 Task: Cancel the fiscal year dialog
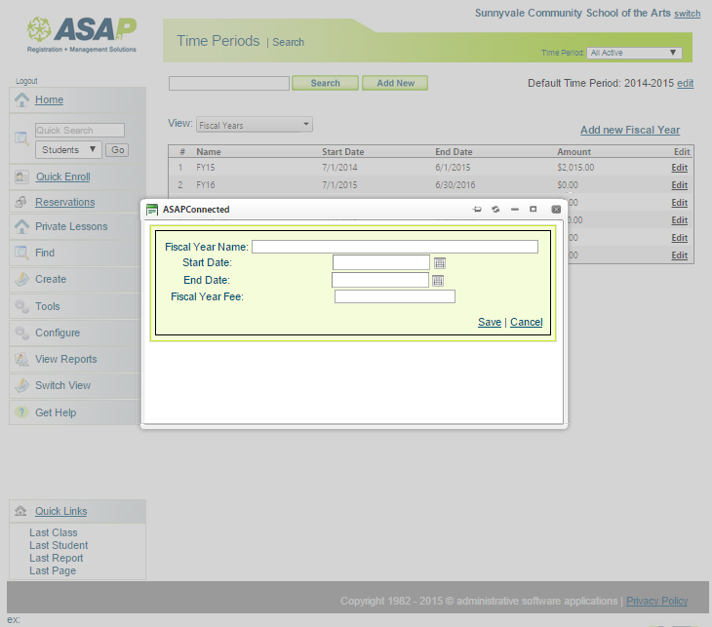(x=526, y=322)
